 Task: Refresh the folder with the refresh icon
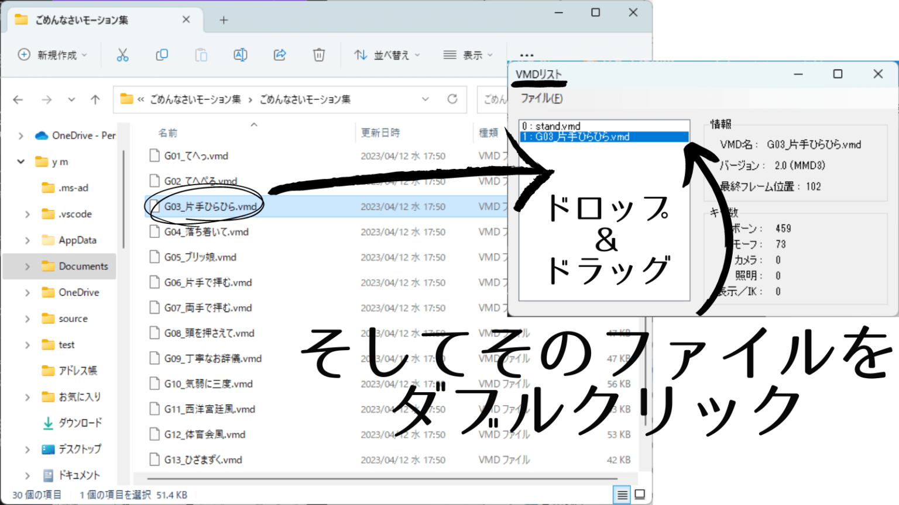pyautogui.click(x=452, y=99)
